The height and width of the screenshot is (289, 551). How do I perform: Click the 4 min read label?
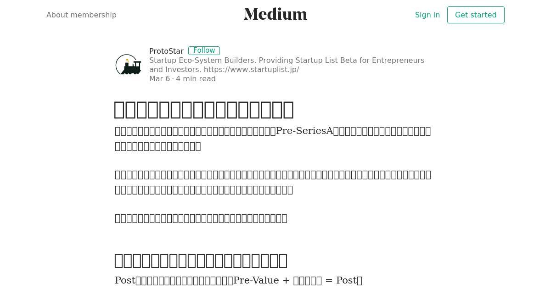pyautogui.click(x=196, y=78)
